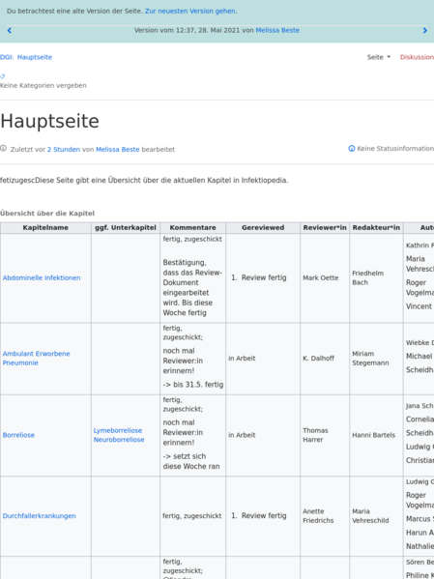This screenshot has height=579, width=434.
Task: Click the category tag icon
Action: pos(2,76)
